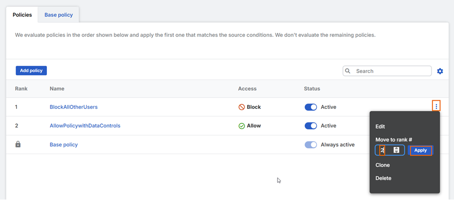Click the Always active status text
454x200 pixels.
[337, 145]
